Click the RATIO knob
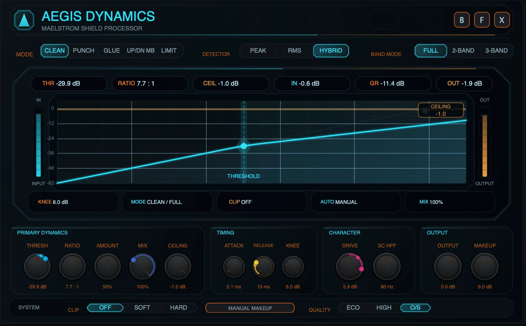Screen dimensions: 526x326 [72, 267]
